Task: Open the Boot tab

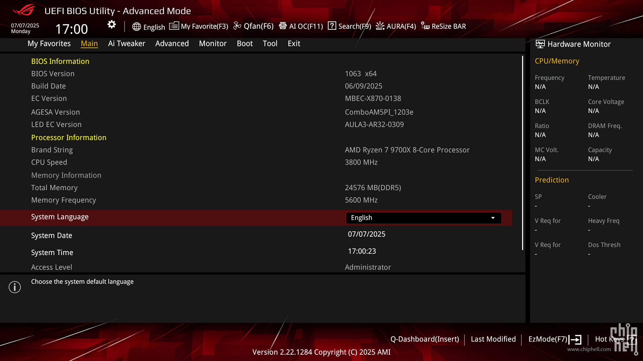Action: click(244, 43)
